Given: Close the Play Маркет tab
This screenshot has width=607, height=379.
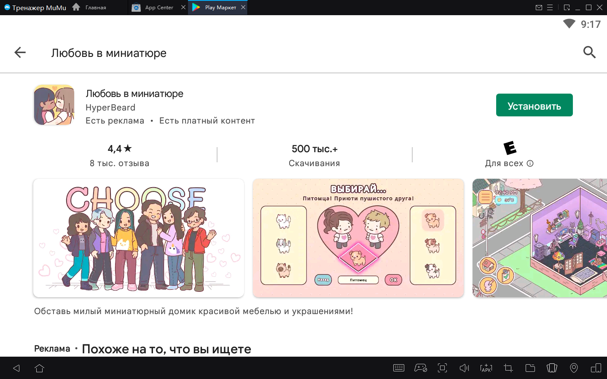Looking at the screenshot, I should 243,7.
